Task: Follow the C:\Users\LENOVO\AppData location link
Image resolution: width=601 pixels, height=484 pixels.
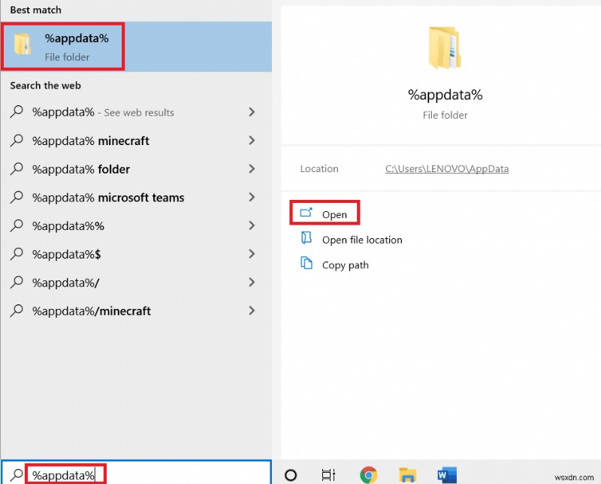Action: 446,168
